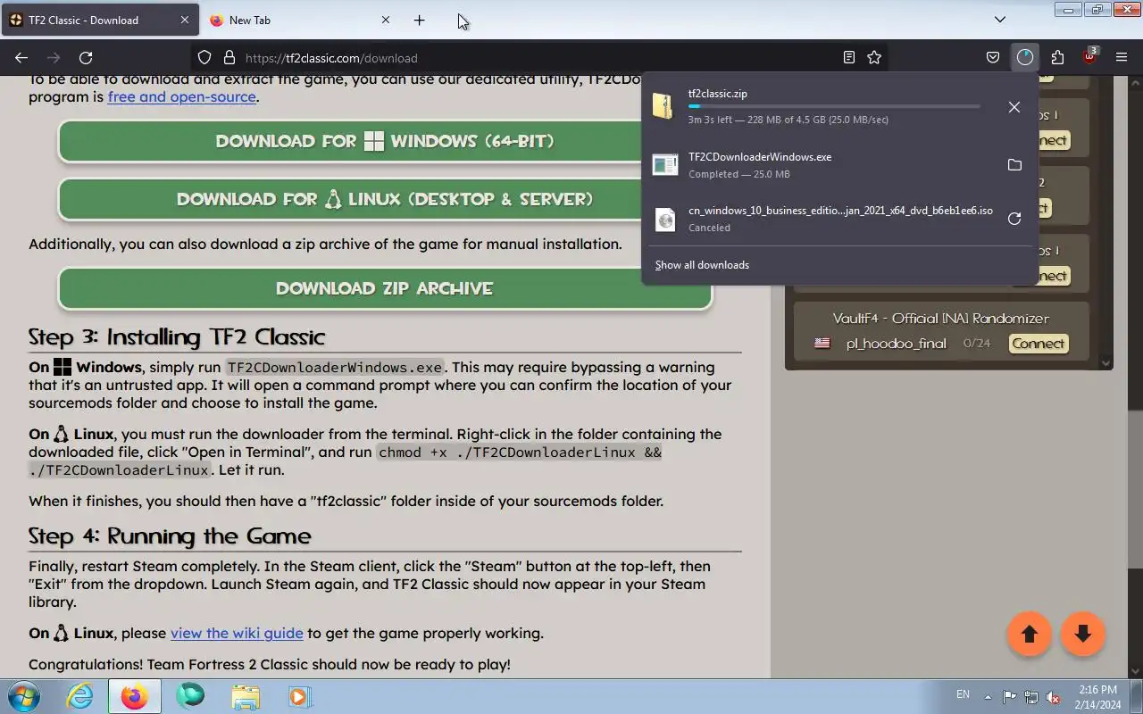This screenshot has height=714, width=1143.
Task: Click the VaultF4 - Official [NA] Randomizer title
Action: (941, 319)
